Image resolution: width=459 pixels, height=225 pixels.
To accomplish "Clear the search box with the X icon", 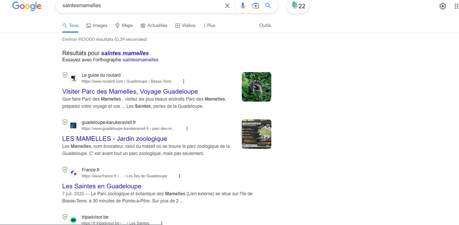I will point(227,6).
